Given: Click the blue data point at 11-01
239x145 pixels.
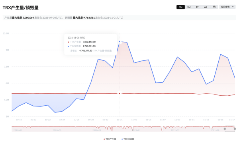Looking at the screenshot, I should pos(119,41).
